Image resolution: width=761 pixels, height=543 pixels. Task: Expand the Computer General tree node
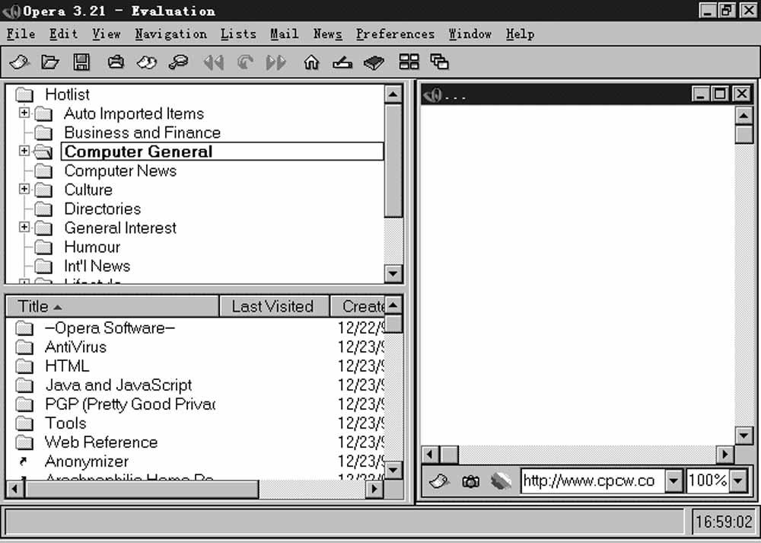24,151
